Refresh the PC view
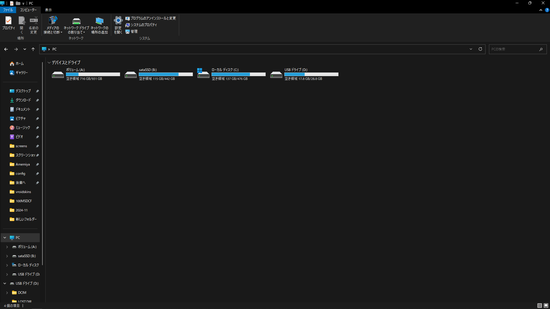 [480, 49]
